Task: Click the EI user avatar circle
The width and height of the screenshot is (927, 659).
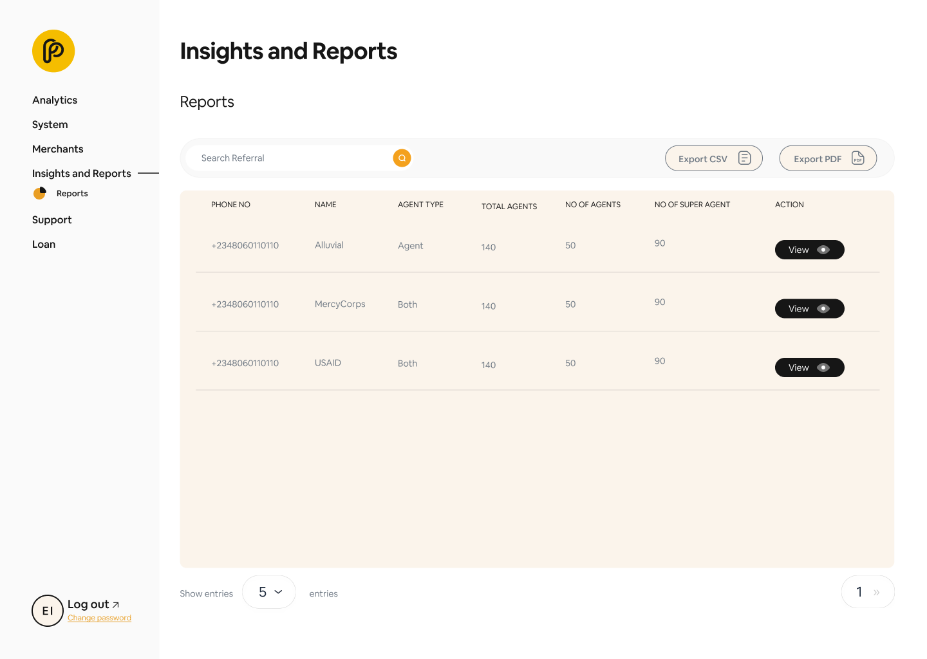Action: pos(48,611)
